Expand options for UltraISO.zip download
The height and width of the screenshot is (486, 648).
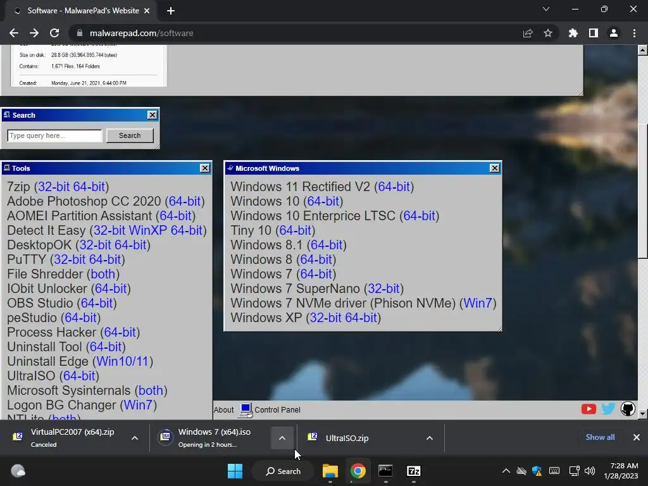coord(430,438)
